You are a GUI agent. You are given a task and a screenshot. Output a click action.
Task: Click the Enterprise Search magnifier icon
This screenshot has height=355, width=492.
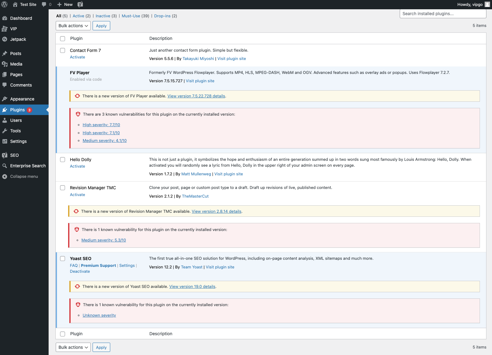(5, 166)
